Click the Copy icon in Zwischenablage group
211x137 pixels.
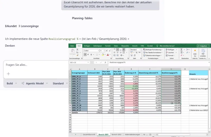coord(77,53)
